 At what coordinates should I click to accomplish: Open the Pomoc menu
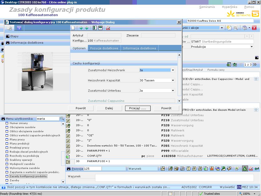249,7
